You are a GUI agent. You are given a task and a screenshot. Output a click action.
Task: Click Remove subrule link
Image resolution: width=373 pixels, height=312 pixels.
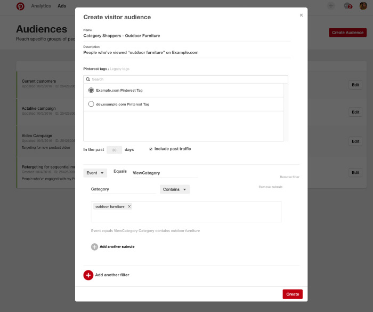coord(271,187)
